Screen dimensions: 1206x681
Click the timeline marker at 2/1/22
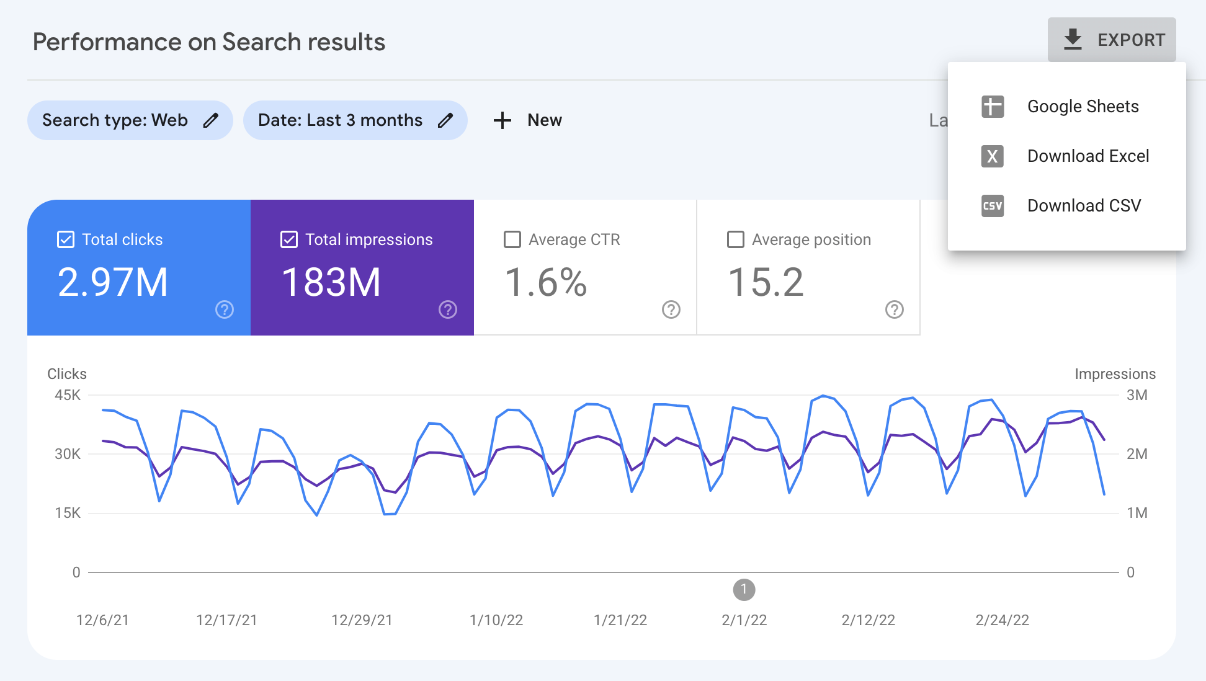(x=744, y=589)
